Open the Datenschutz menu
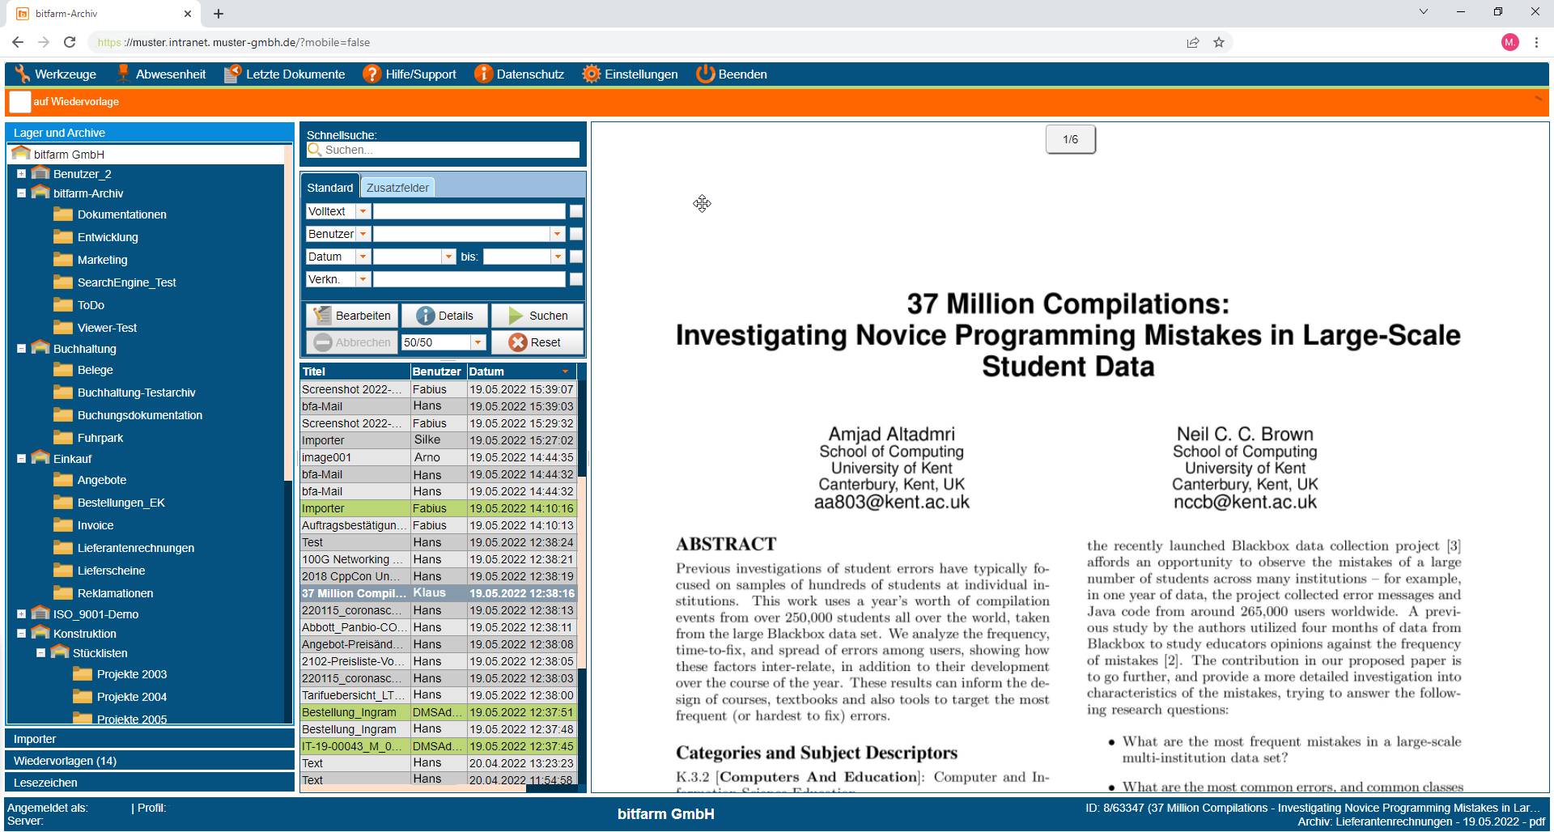1554x832 pixels. [x=519, y=74]
